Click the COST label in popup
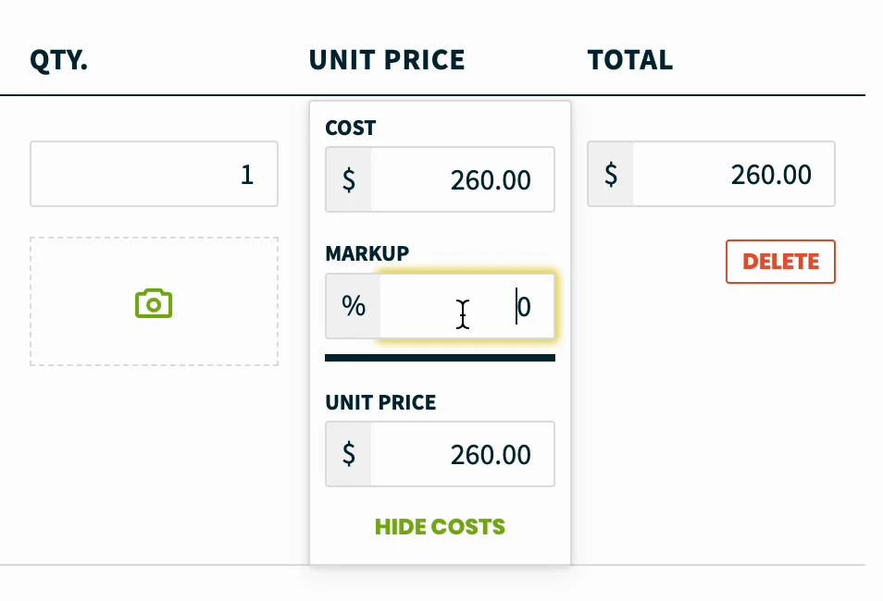Image resolution: width=883 pixels, height=601 pixels. [350, 128]
